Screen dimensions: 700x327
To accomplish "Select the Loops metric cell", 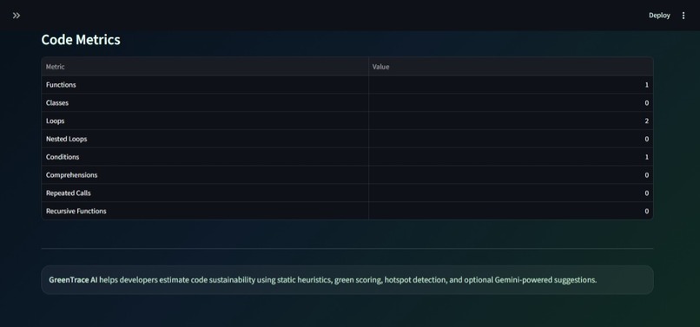I will [205, 121].
